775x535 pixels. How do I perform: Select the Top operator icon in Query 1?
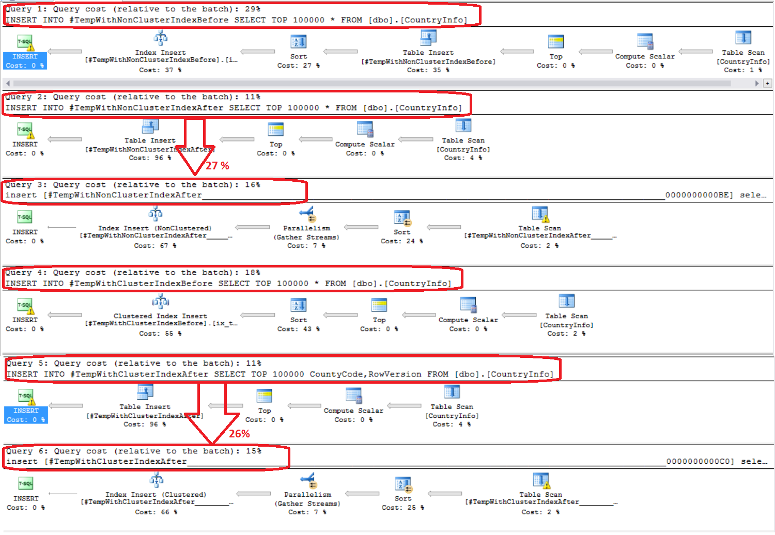pos(556,42)
